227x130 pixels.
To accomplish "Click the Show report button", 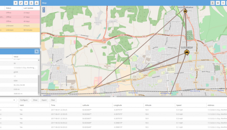I will 35,100.
